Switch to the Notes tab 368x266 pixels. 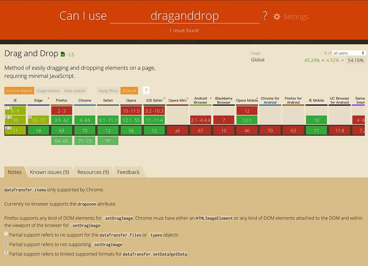click(15, 172)
